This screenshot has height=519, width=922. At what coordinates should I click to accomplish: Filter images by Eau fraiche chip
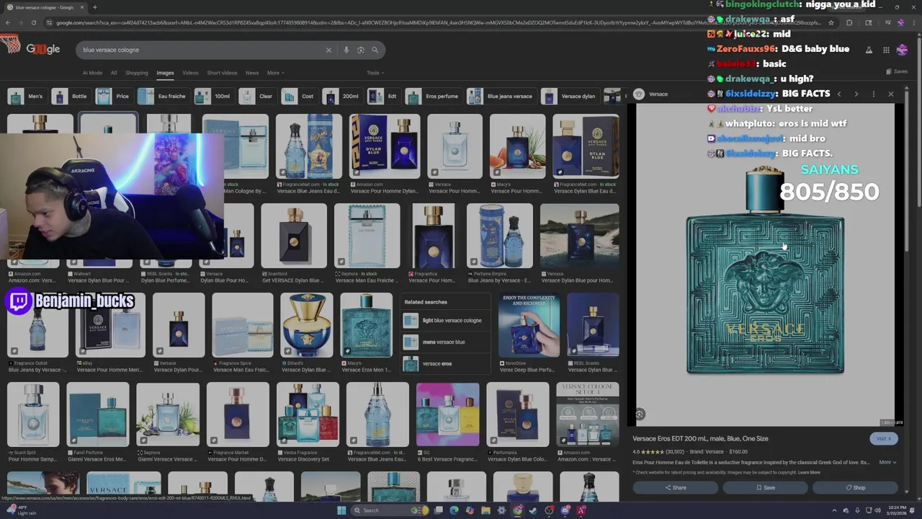tap(163, 96)
